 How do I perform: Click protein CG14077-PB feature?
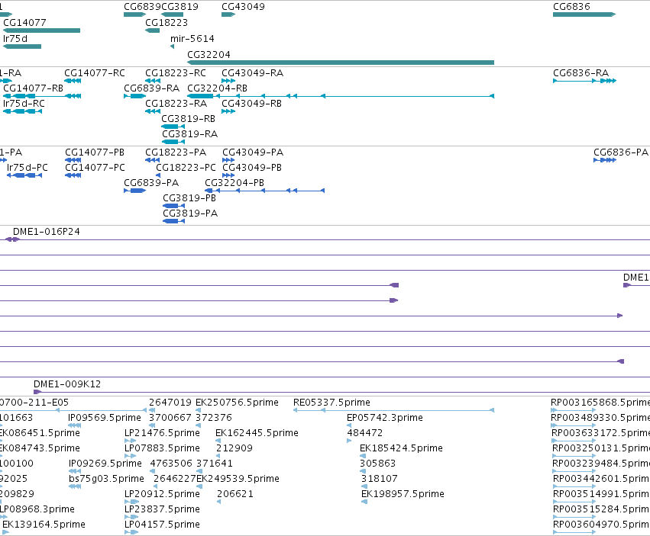73,160
